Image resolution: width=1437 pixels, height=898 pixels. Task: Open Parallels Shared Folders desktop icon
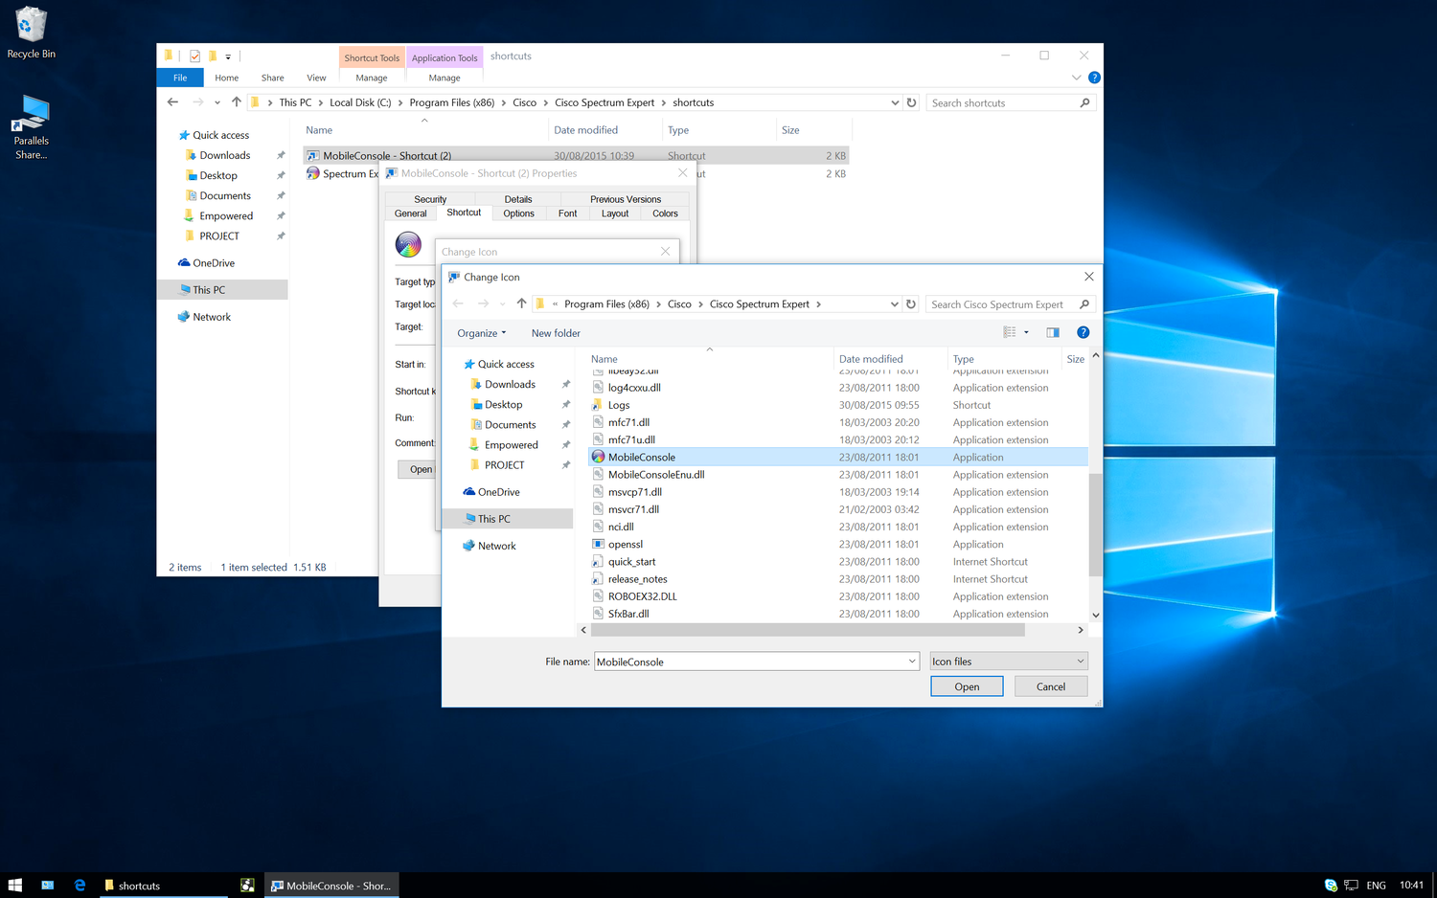click(31, 126)
